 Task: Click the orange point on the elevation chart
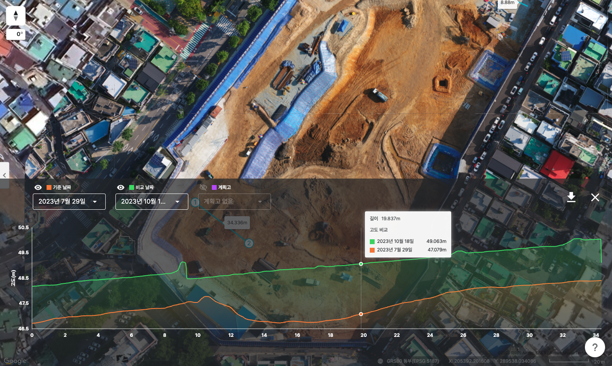361,314
